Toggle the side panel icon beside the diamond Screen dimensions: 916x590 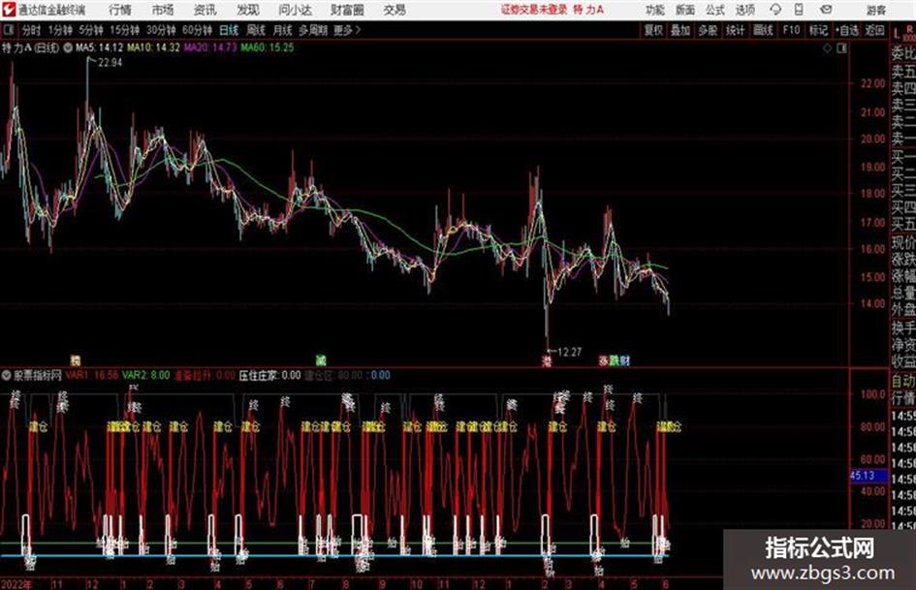click(x=841, y=48)
